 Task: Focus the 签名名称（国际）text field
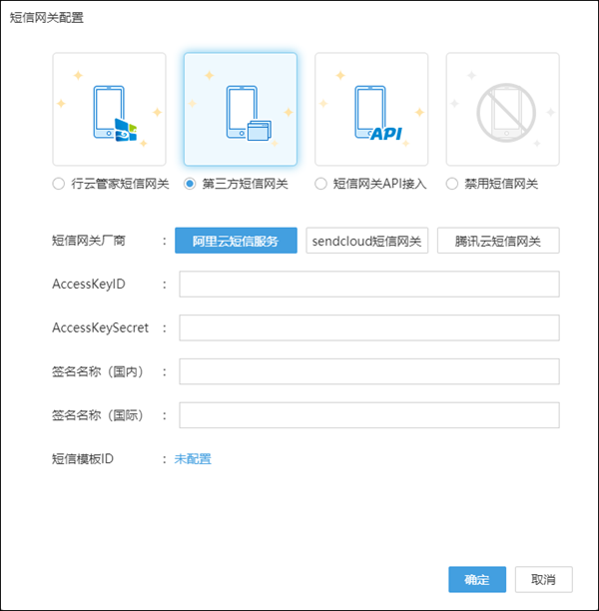point(368,415)
